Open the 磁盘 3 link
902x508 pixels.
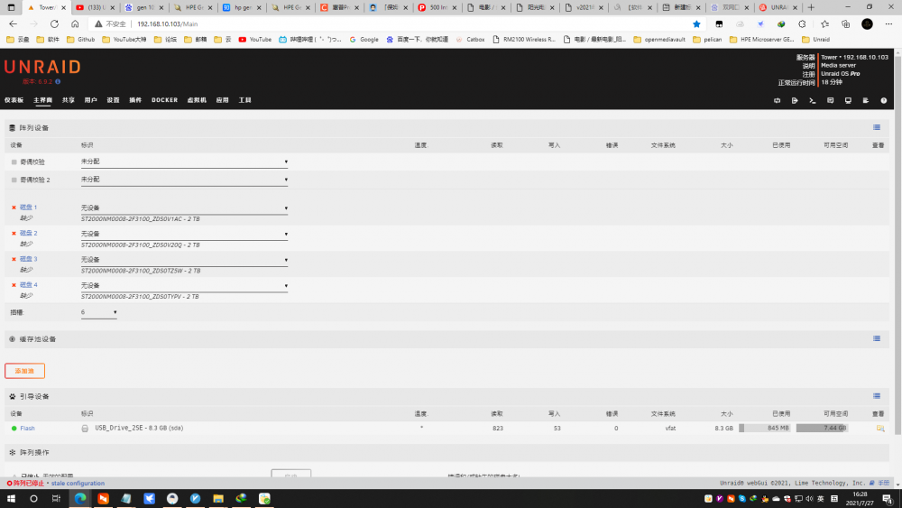coord(28,259)
